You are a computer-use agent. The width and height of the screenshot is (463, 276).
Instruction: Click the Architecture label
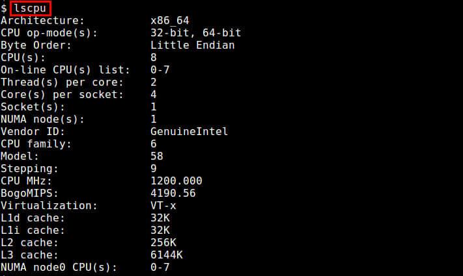coord(42,21)
